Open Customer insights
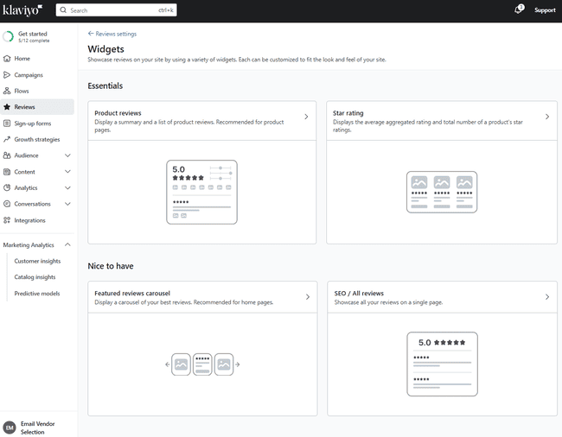 (37, 261)
